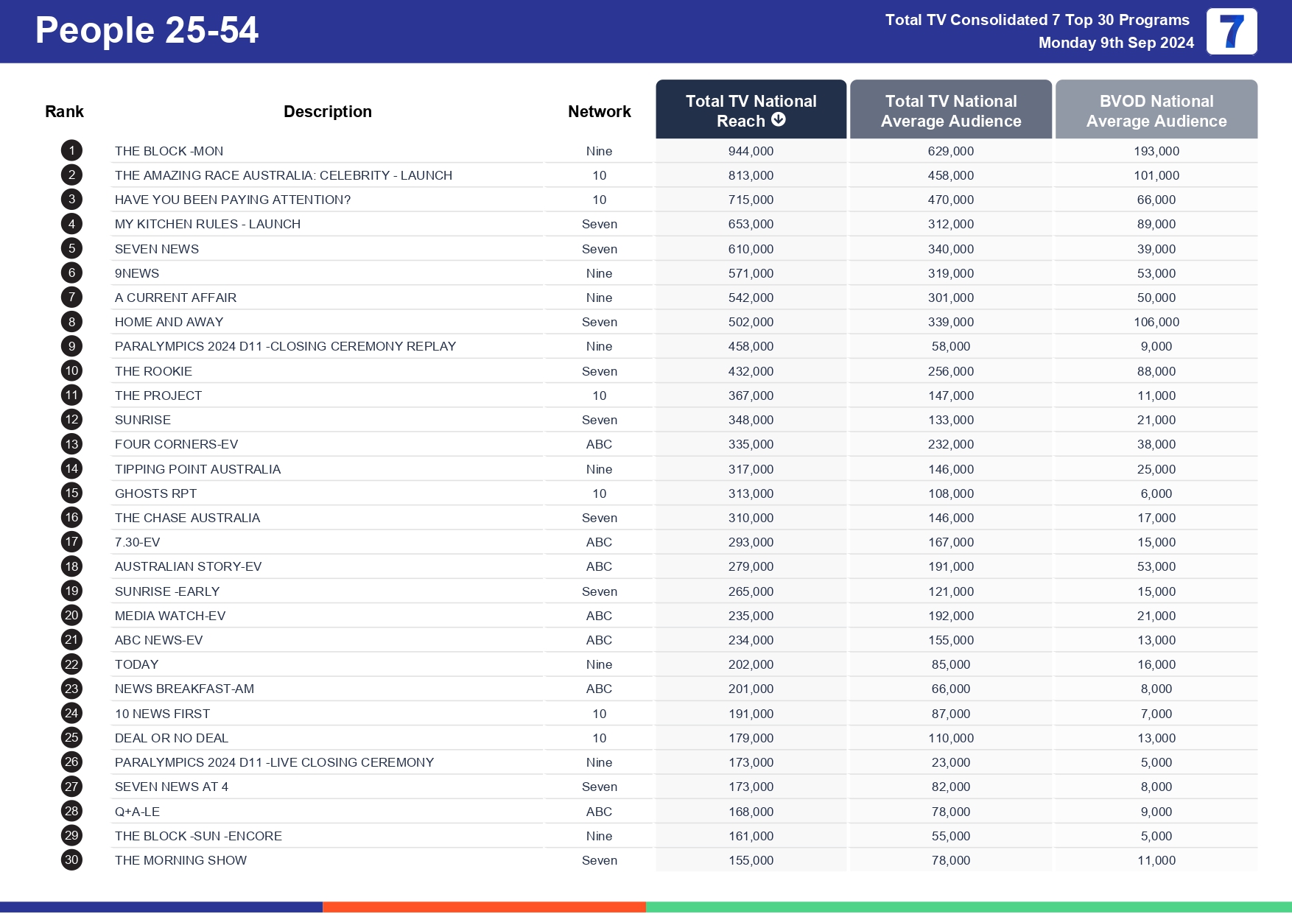Click the rank badge for THE BLOCK -MON

click(71, 150)
